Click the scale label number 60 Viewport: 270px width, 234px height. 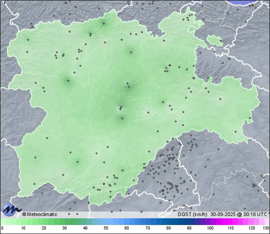pyautogui.click(x=127, y=229)
